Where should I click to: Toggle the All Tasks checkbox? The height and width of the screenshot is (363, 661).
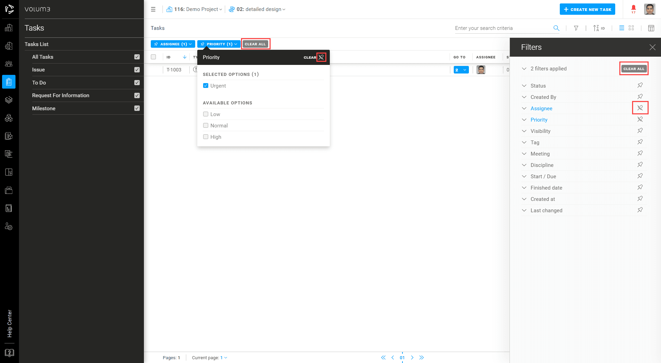[x=137, y=57]
